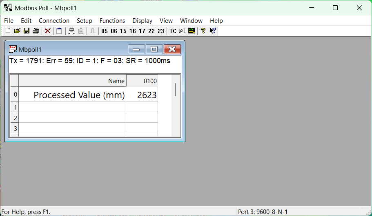
Task: Click the Modbus Poll app icon in title bar
Action: point(8,8)
